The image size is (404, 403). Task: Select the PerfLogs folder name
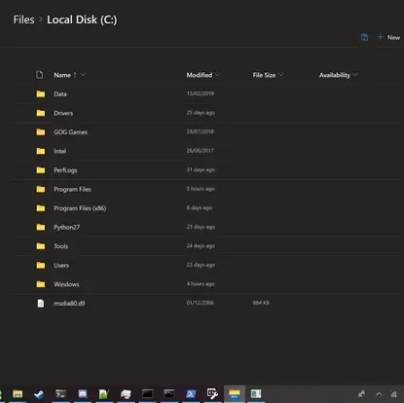click(65, 170)
